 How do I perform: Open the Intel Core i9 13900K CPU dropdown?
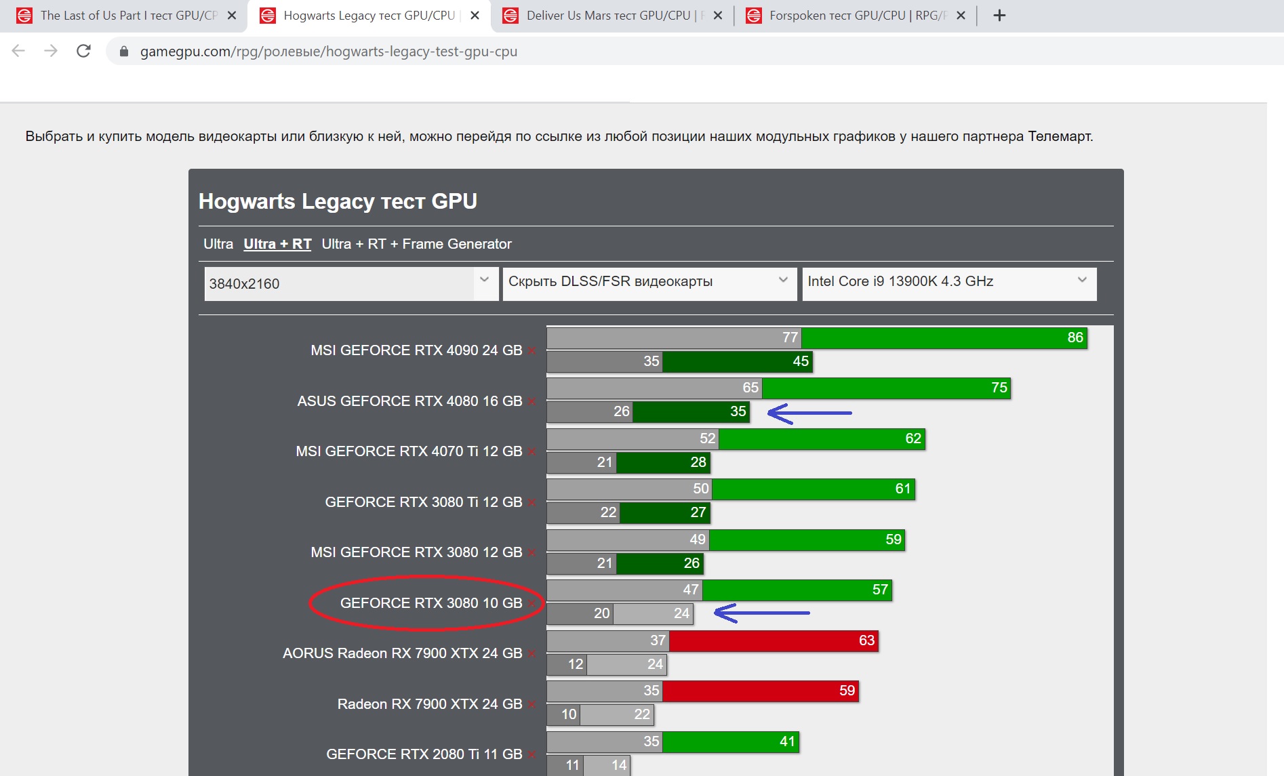[949, 283]
